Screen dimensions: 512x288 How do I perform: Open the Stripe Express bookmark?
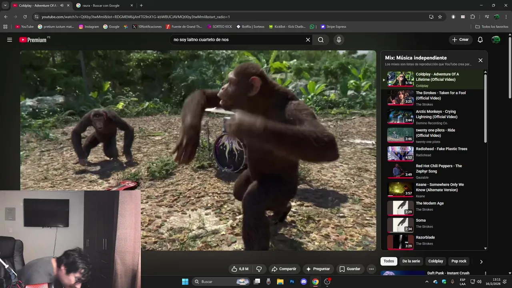pyautogui.click(x=333, y=27)
